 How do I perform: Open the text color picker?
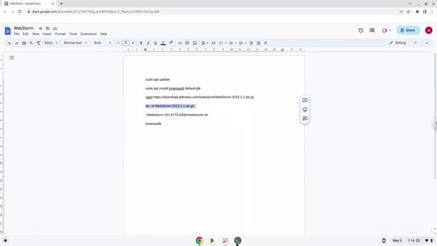163,43
